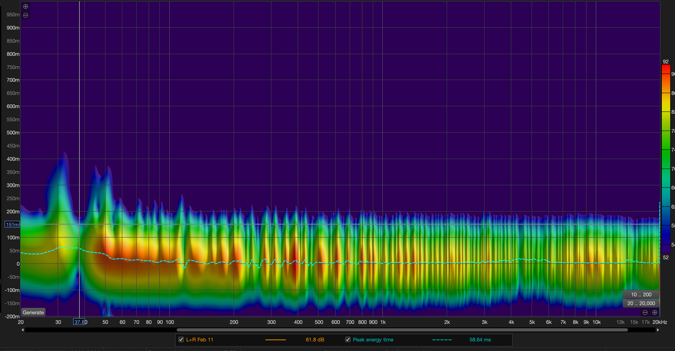Click the 200 frequency axis label

tap(234, 322)
